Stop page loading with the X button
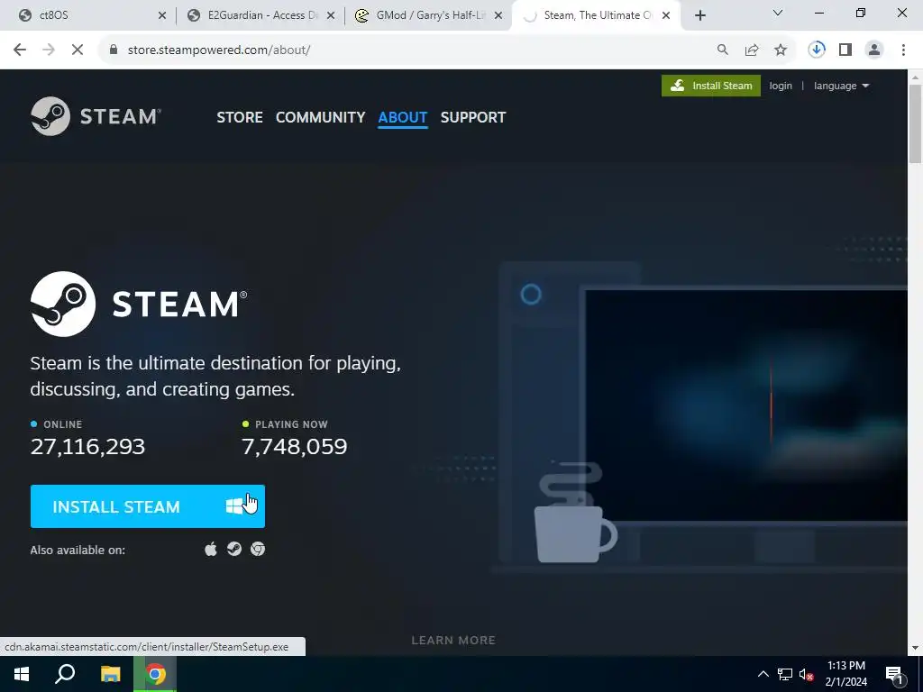This screenshot has width=923, height=692. tap(78, 50)
